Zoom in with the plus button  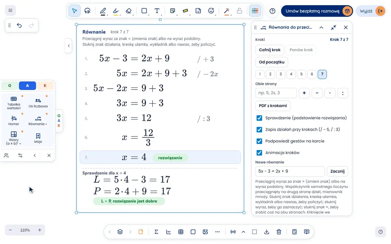pos(40,230)
